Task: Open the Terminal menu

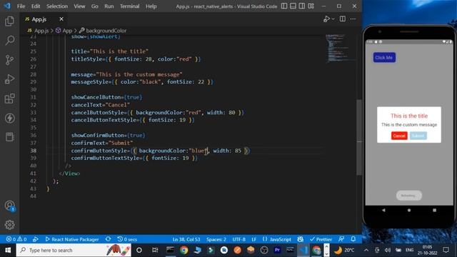Action: click(129, 6)
